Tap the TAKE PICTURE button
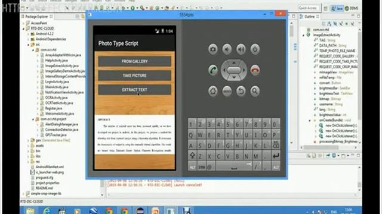This screenshot has width=382, height=214. tap(134, 75)
